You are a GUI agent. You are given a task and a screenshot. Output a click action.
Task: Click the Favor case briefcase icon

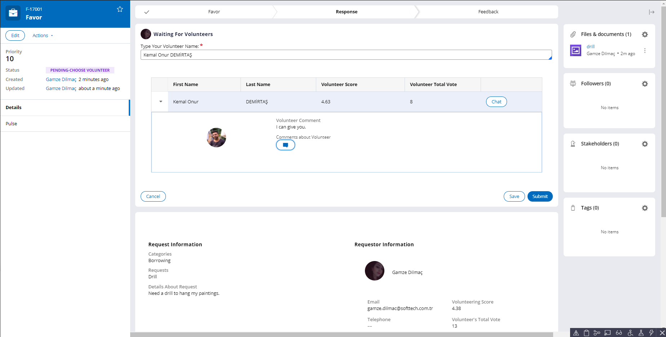(13, 13)
